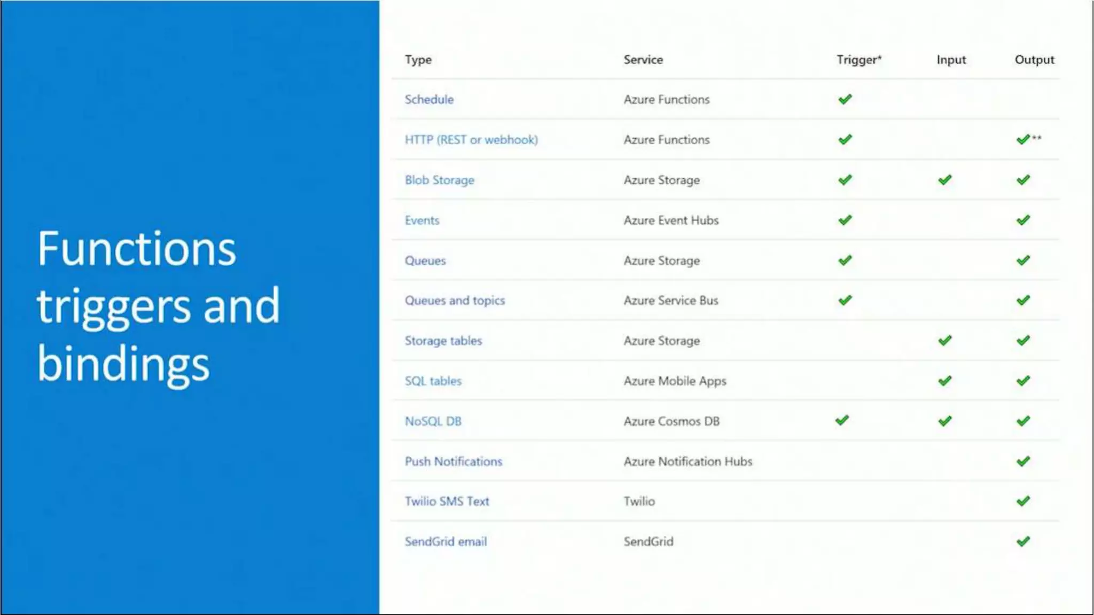Image resolution: width=1094 pixels, height=615 pixels.
Task: Click the NoSQL DB trigger checkmark
Action: 842,421
